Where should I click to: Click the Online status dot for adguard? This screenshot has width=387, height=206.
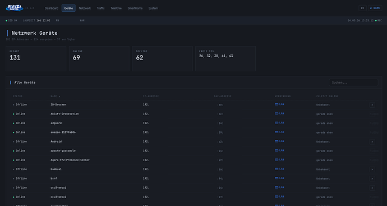pos(13,123)
